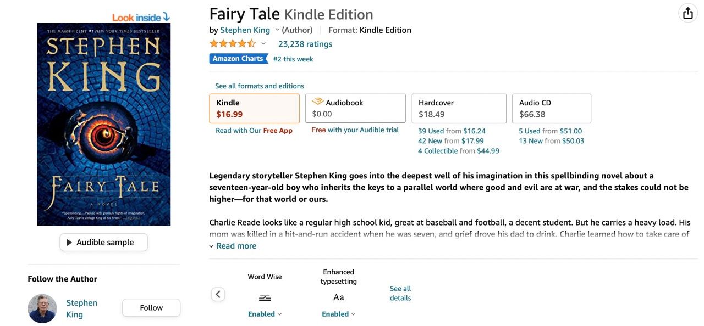This screenshot has width=704, height=326.
Task: Click See all formats and editions
Action: click(x=260, y=86)
